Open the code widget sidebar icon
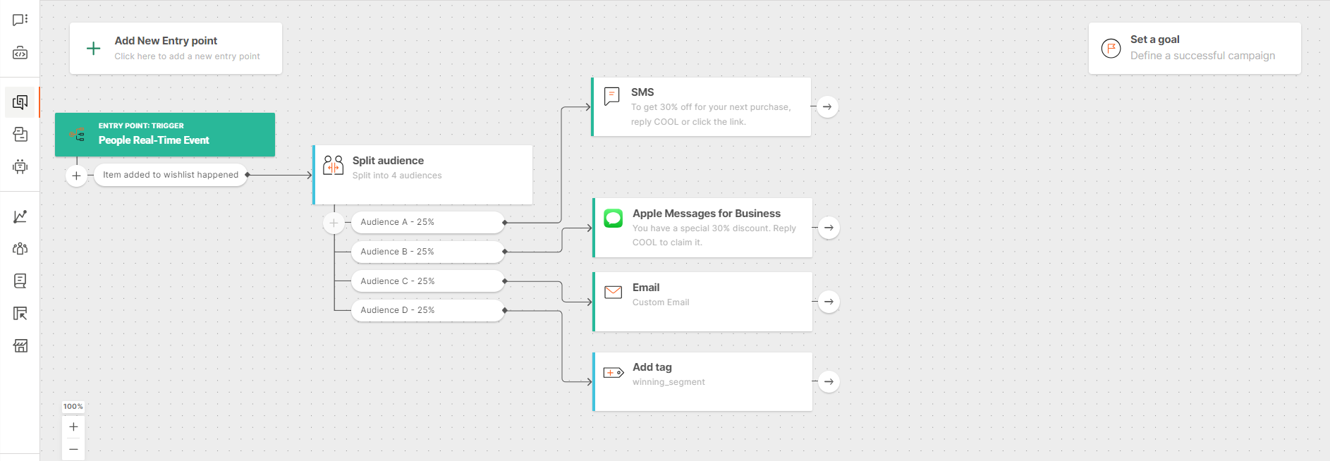 click(x=20, y=53)
